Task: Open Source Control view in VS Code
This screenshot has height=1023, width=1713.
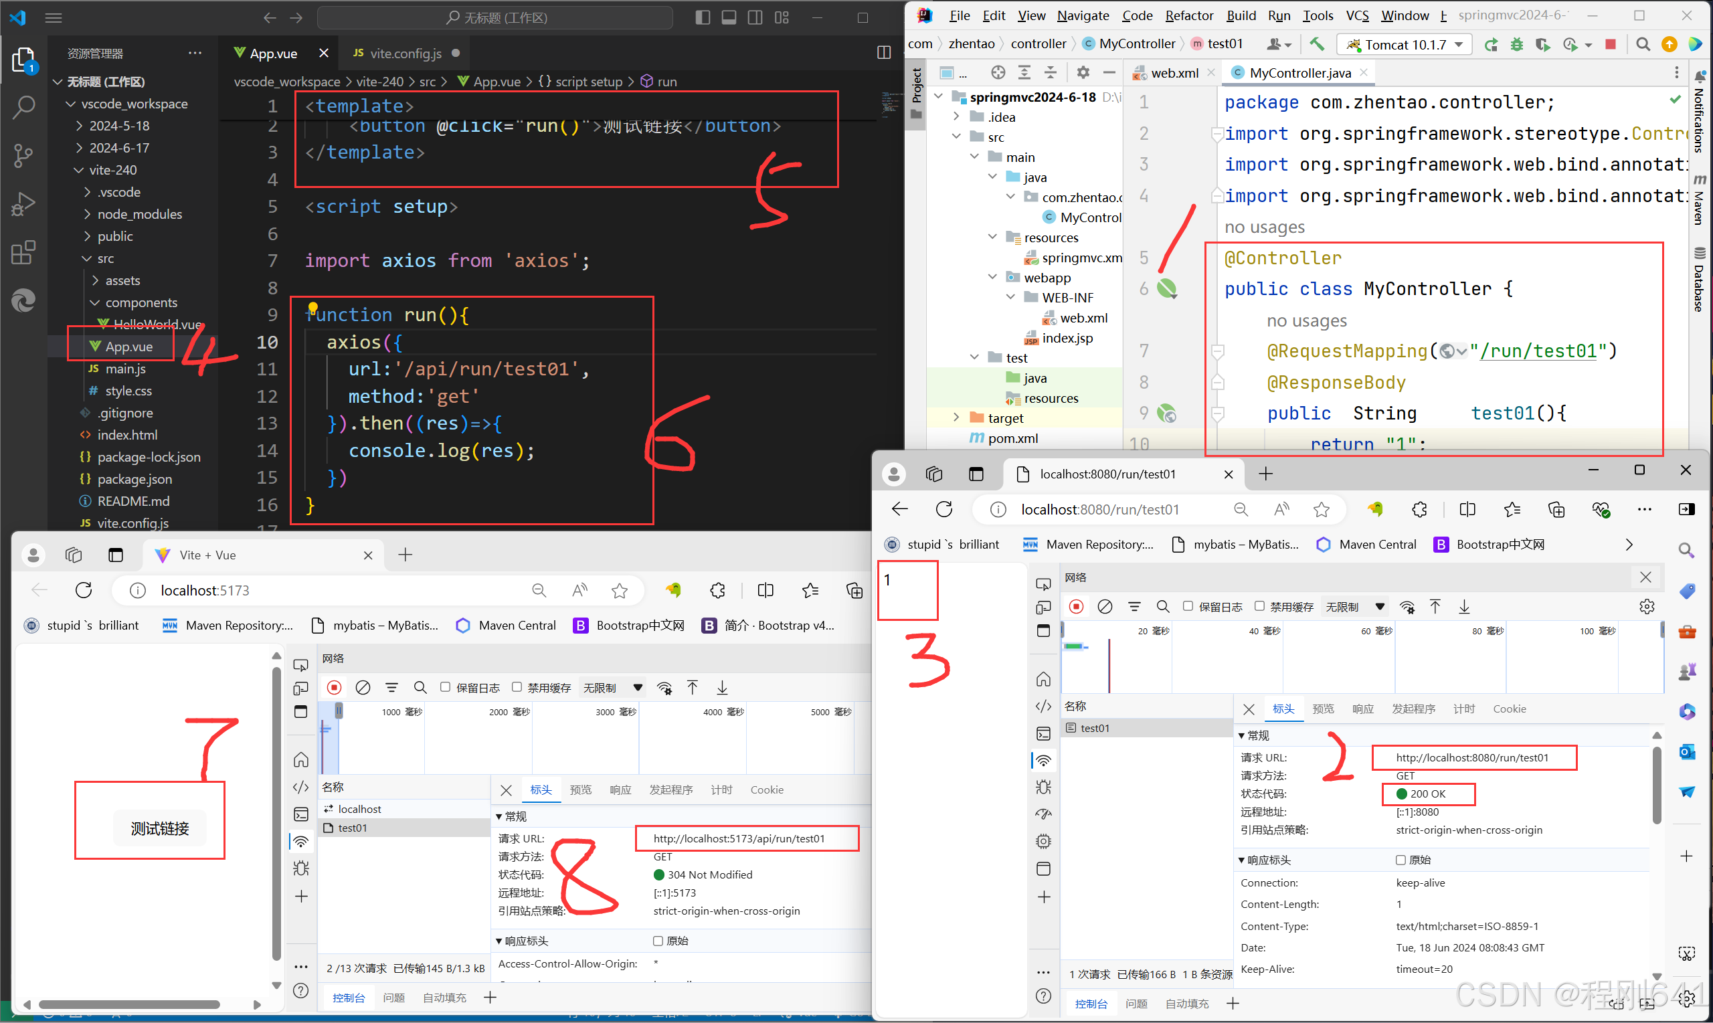Action: coord(24,155)
